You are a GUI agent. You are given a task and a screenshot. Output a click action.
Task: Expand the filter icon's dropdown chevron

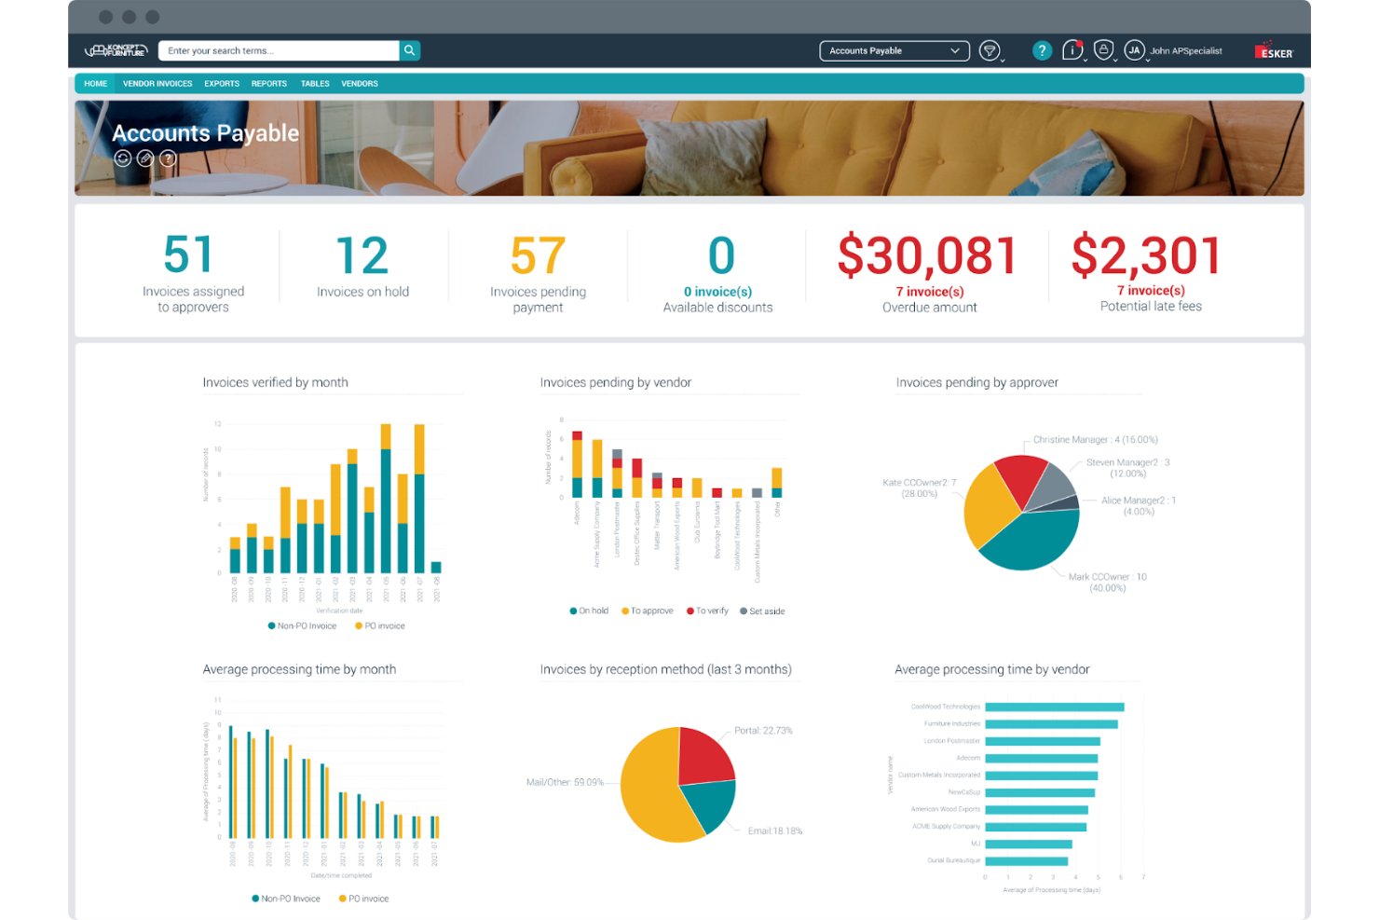tap(1002, 62)
